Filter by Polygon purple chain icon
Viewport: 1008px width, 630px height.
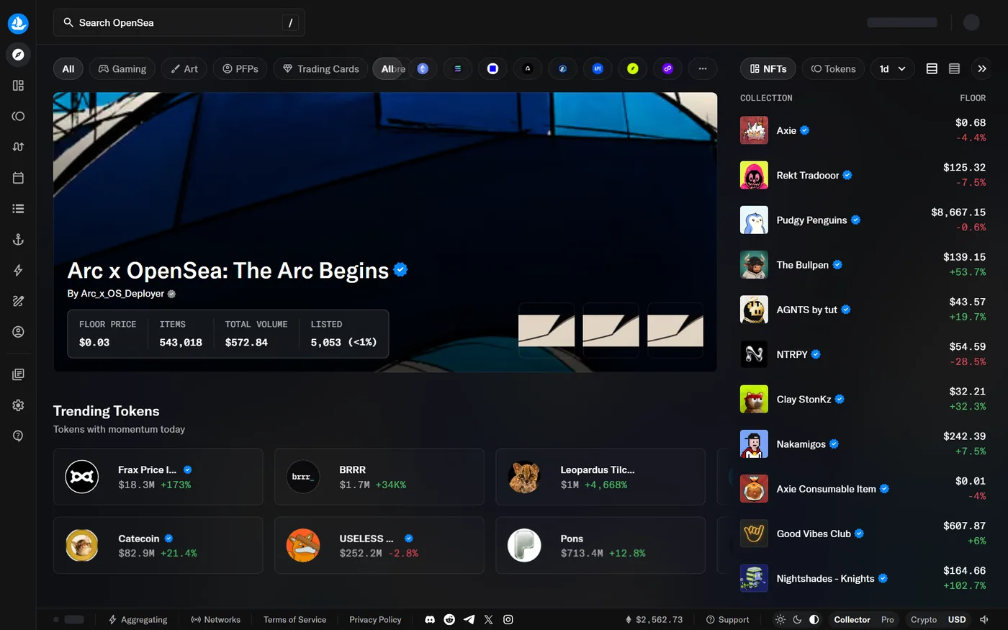pyautogui.click(x=667, y=69)
